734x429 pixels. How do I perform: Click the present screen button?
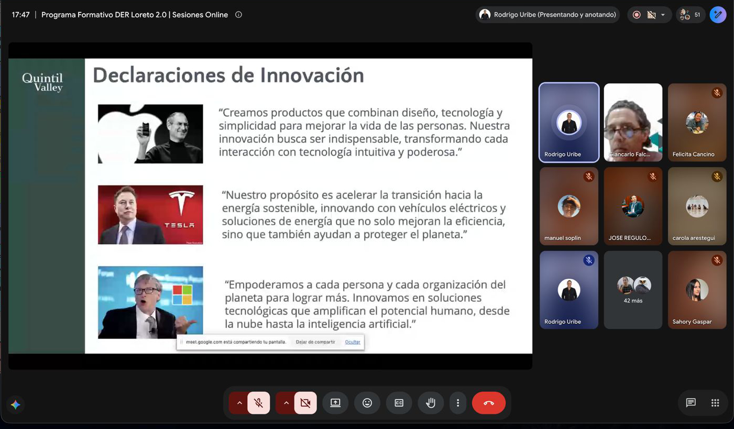(x=335, y=403)
